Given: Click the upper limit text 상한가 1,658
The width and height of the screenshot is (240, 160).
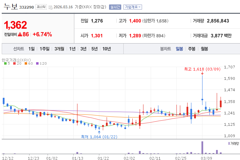Looking at the screenshot, I should pos(155,21).
